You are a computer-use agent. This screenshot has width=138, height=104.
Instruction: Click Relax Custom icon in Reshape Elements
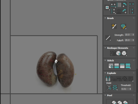(x=124, y=53)
